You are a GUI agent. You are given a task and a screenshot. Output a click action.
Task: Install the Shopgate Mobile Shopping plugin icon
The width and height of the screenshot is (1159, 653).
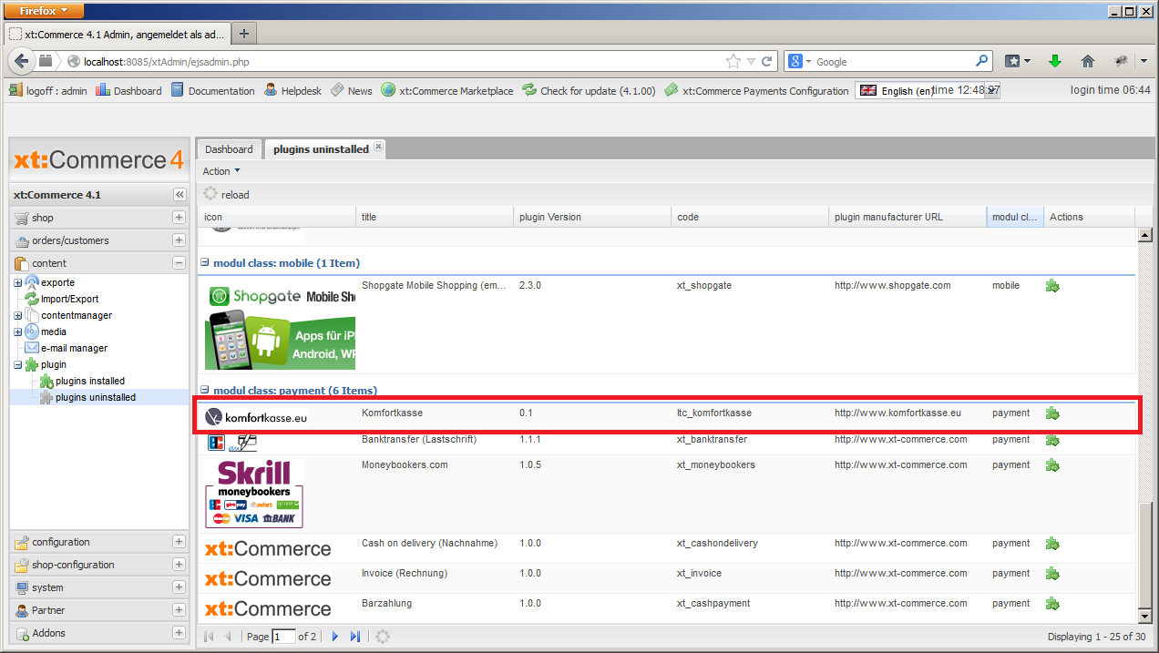[1052, 286]
